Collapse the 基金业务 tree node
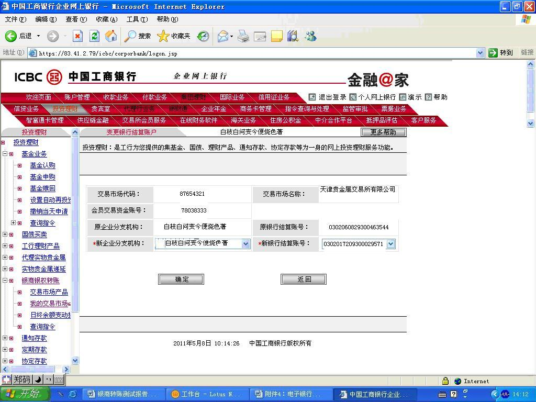The height and width of the screenshot is (402, 536). [5, 154]
